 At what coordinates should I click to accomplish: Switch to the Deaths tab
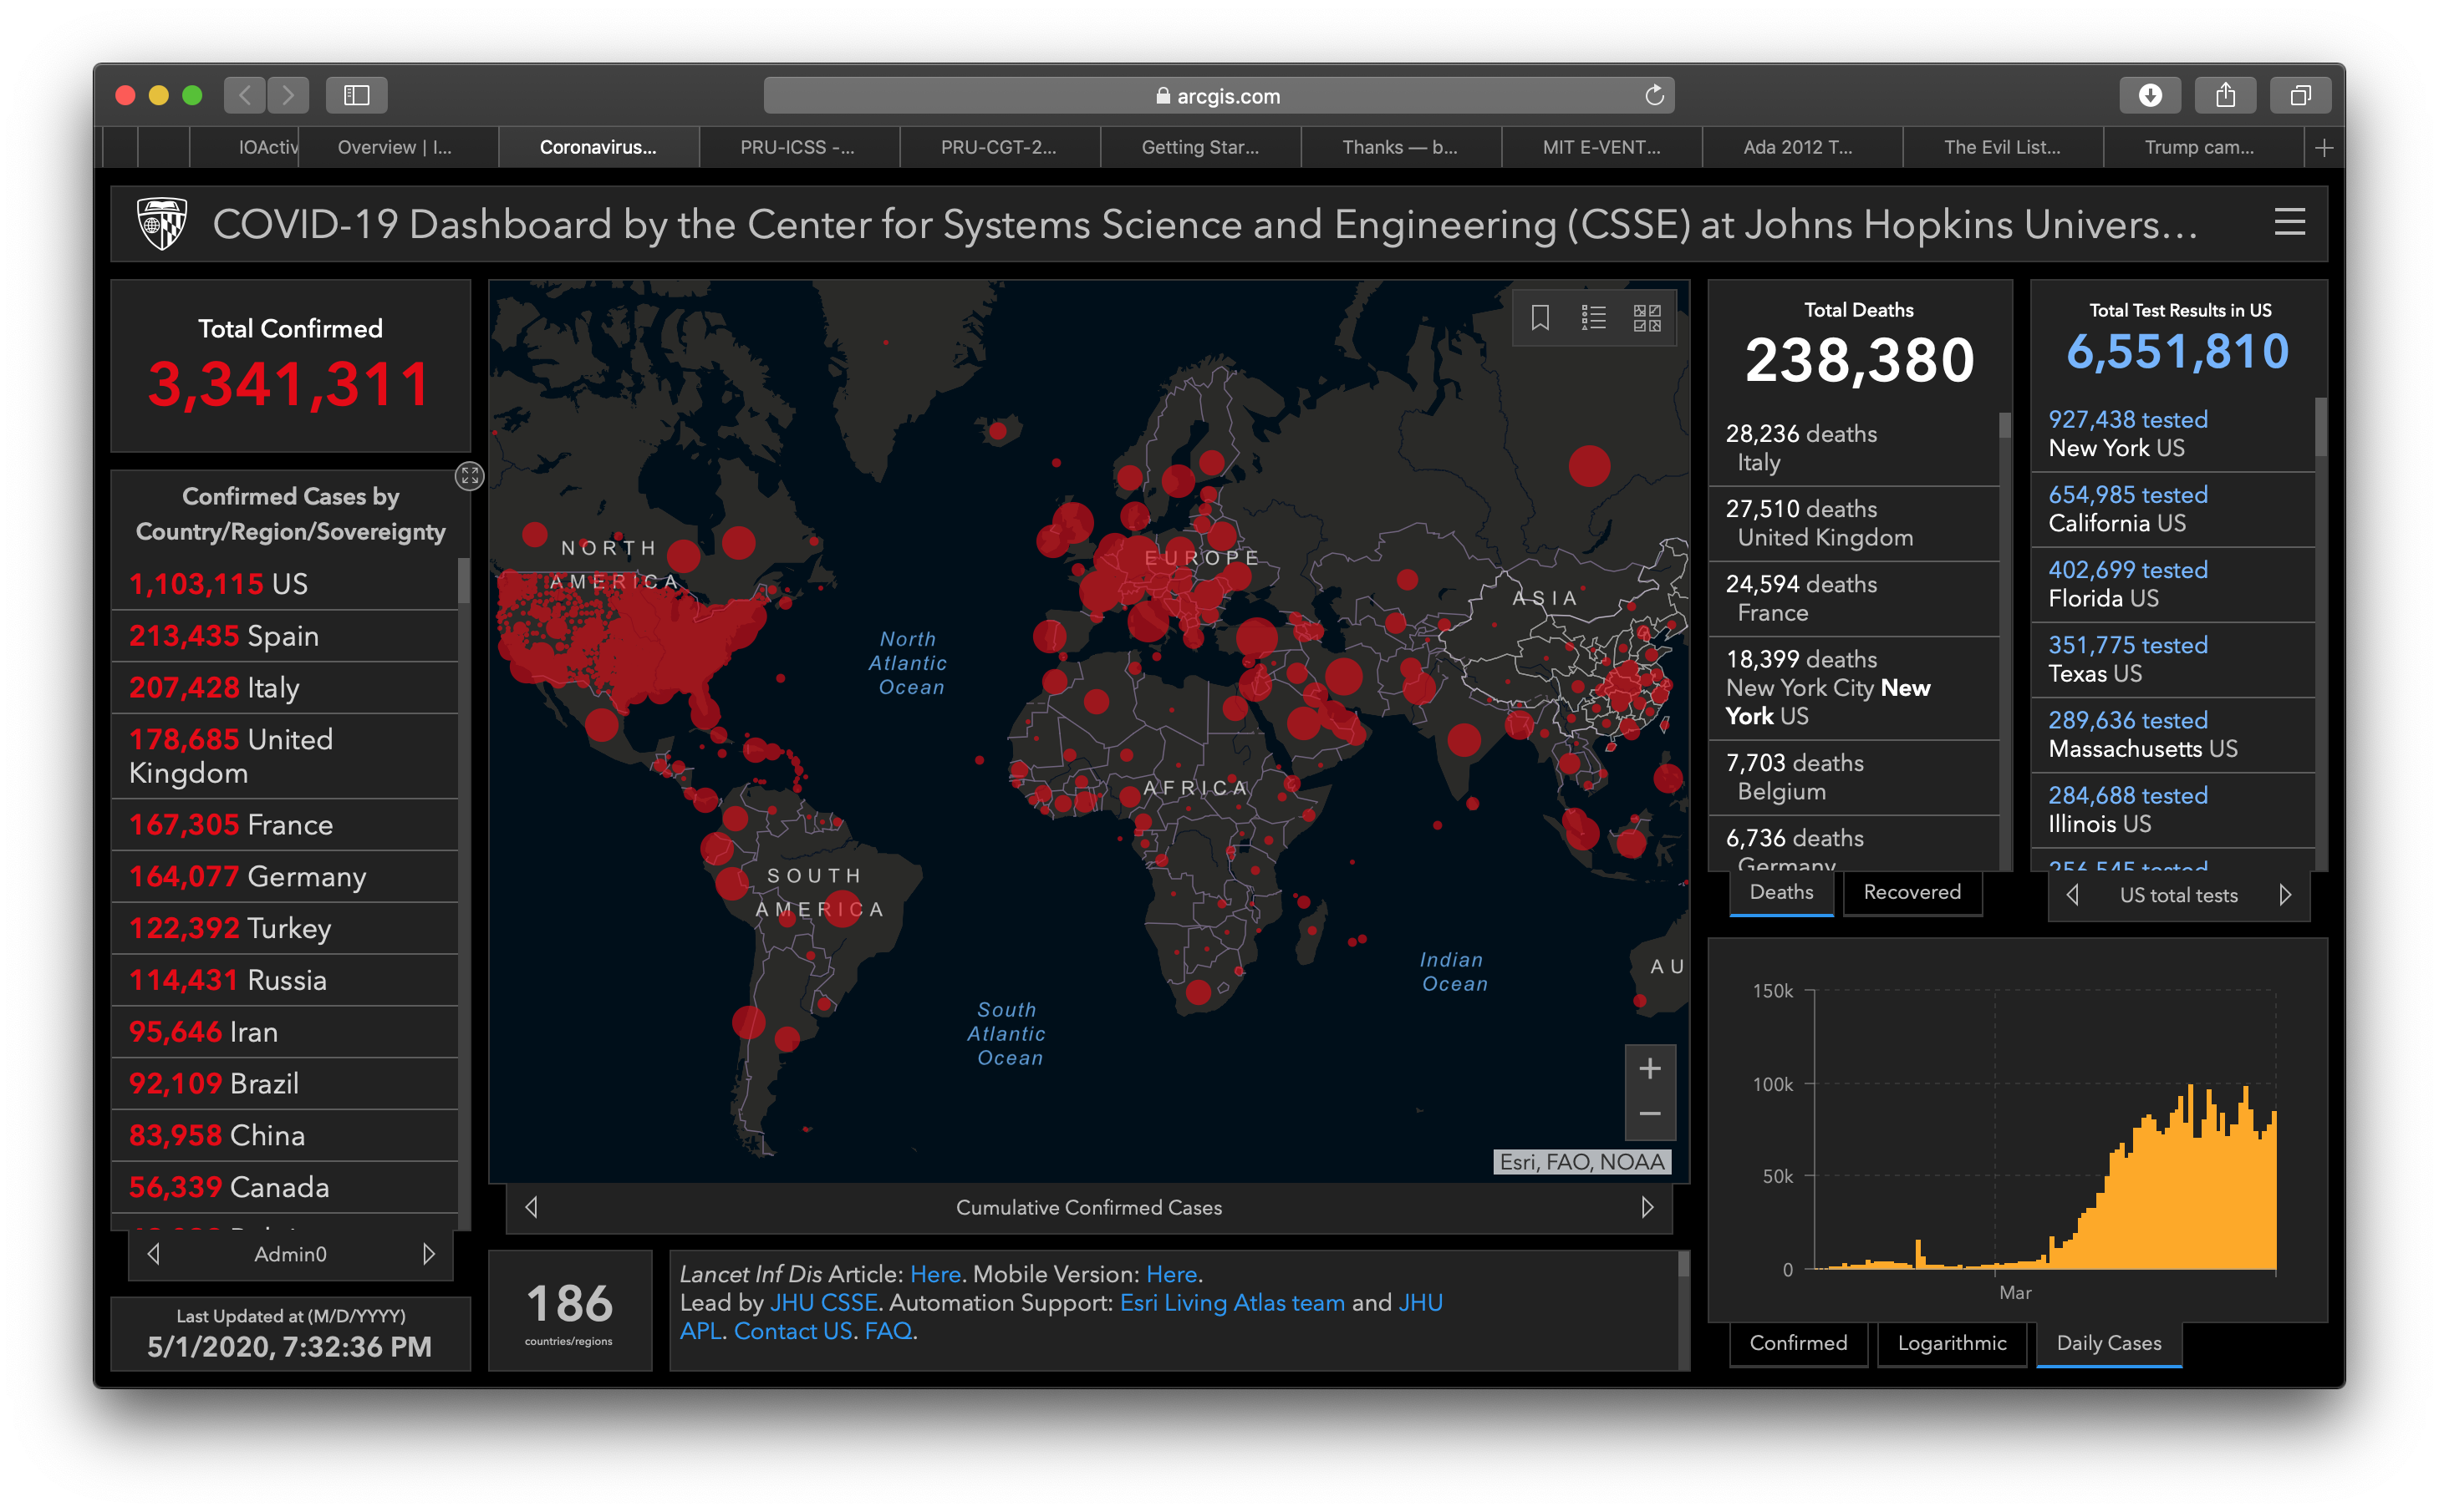coord(1780,892)
